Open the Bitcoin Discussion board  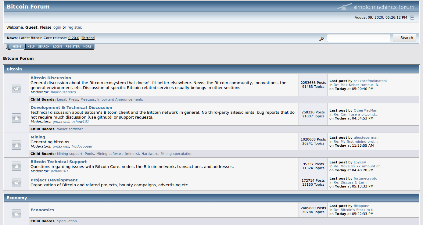tap(51, 78)
